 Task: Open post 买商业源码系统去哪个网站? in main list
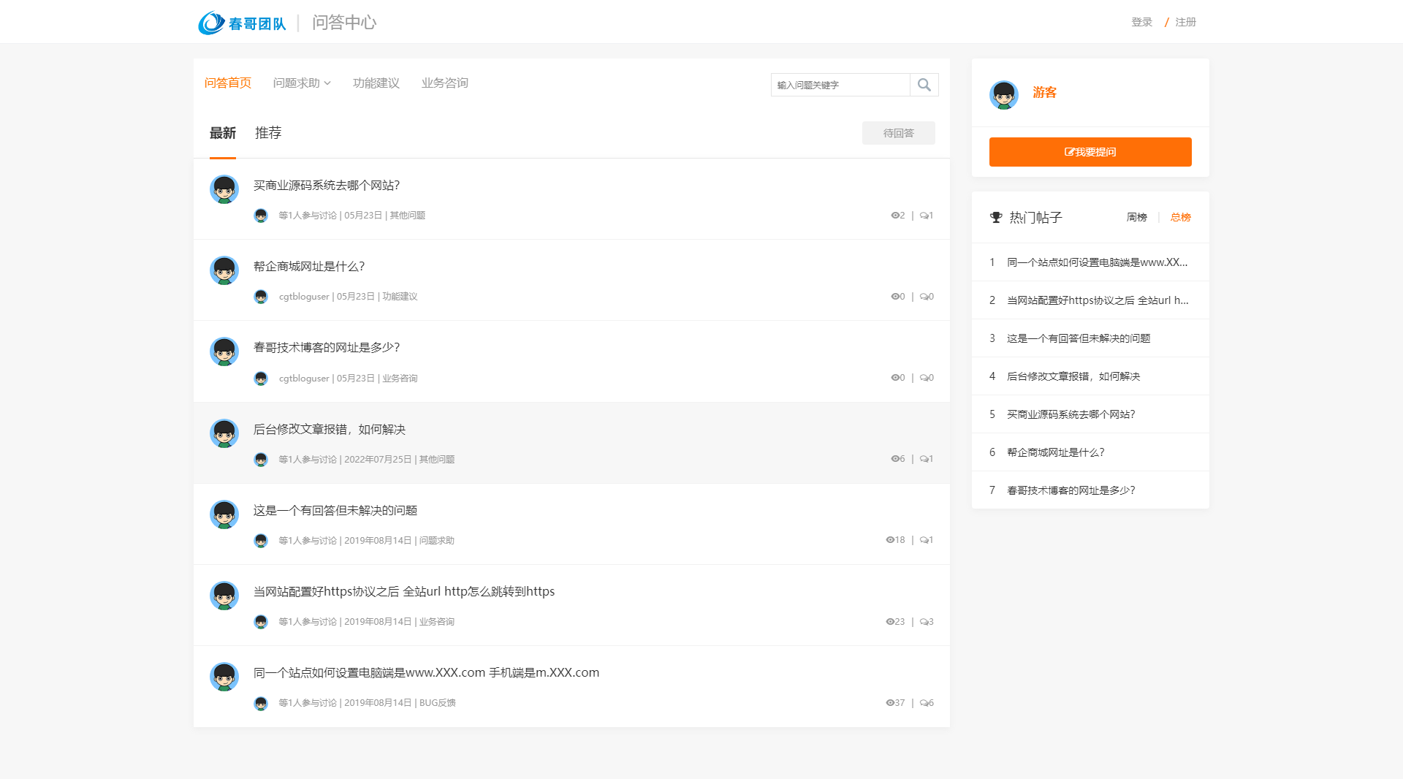coord(327,186)
